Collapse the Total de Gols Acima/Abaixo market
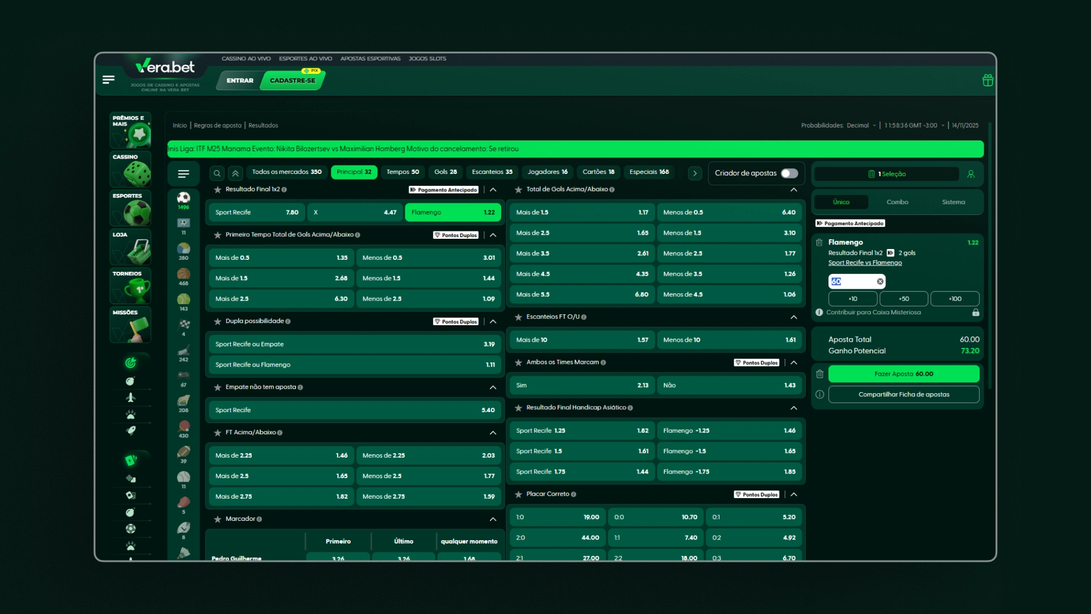This screenshot has width=1091, height=614. point(794,190)
